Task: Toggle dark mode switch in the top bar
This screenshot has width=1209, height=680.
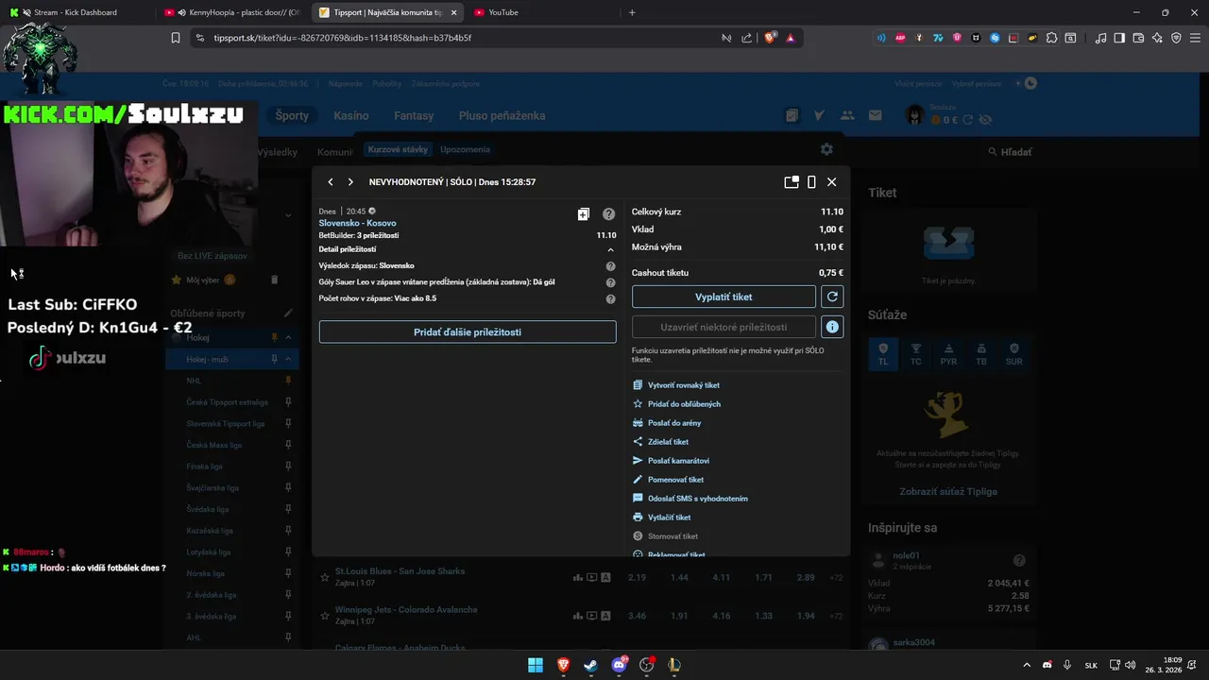Action: (1027, 83)
